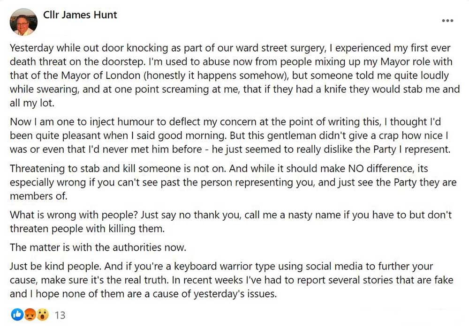The width and height of the screenshot is (469, 328).
Task: Click the 'What is wrong with people?' paragraph
Action: tap(230, 222)
